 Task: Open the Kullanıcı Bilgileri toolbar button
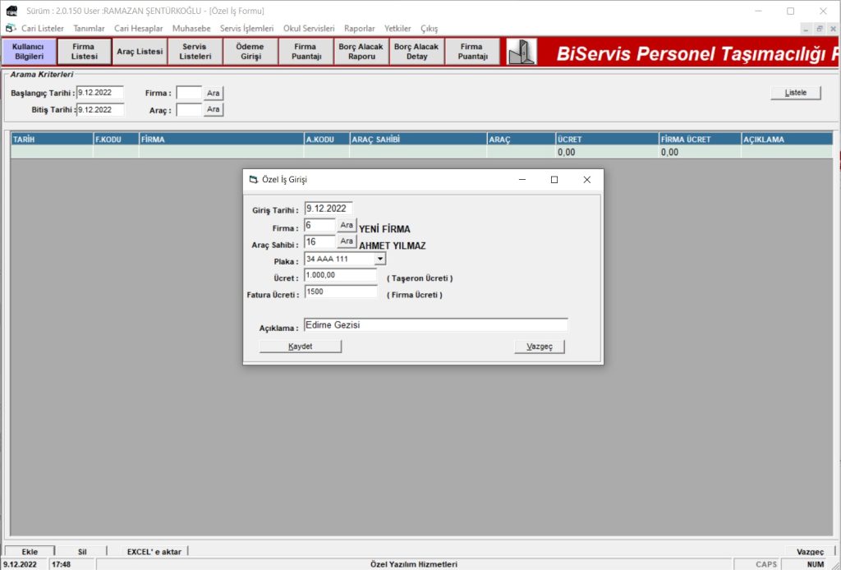pyautogui.click(x=29, y=52)
